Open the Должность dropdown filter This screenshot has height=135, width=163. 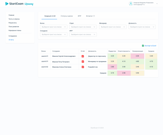tap(142, 27)
